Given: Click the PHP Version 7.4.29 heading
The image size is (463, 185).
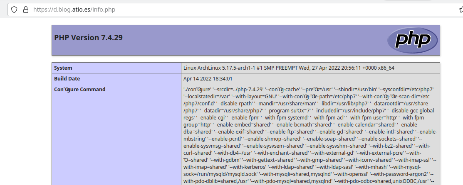Looking at the screenshot, I should click(88, 38).
